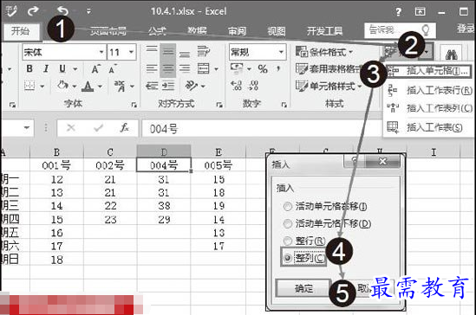The height and width of the screenshot is (315, 476).
Task: Increase font size with the large A icon
Action: point(96,69)
